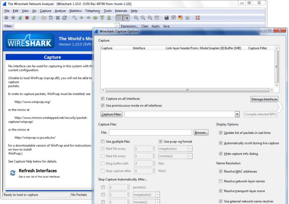Go forward in packet history
The width and height of the screenshot is (289, 204).
88,18
